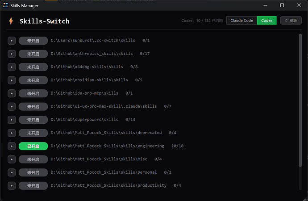
Task: Click the vertical scrollbar of skills list
Action: [300, 100]
